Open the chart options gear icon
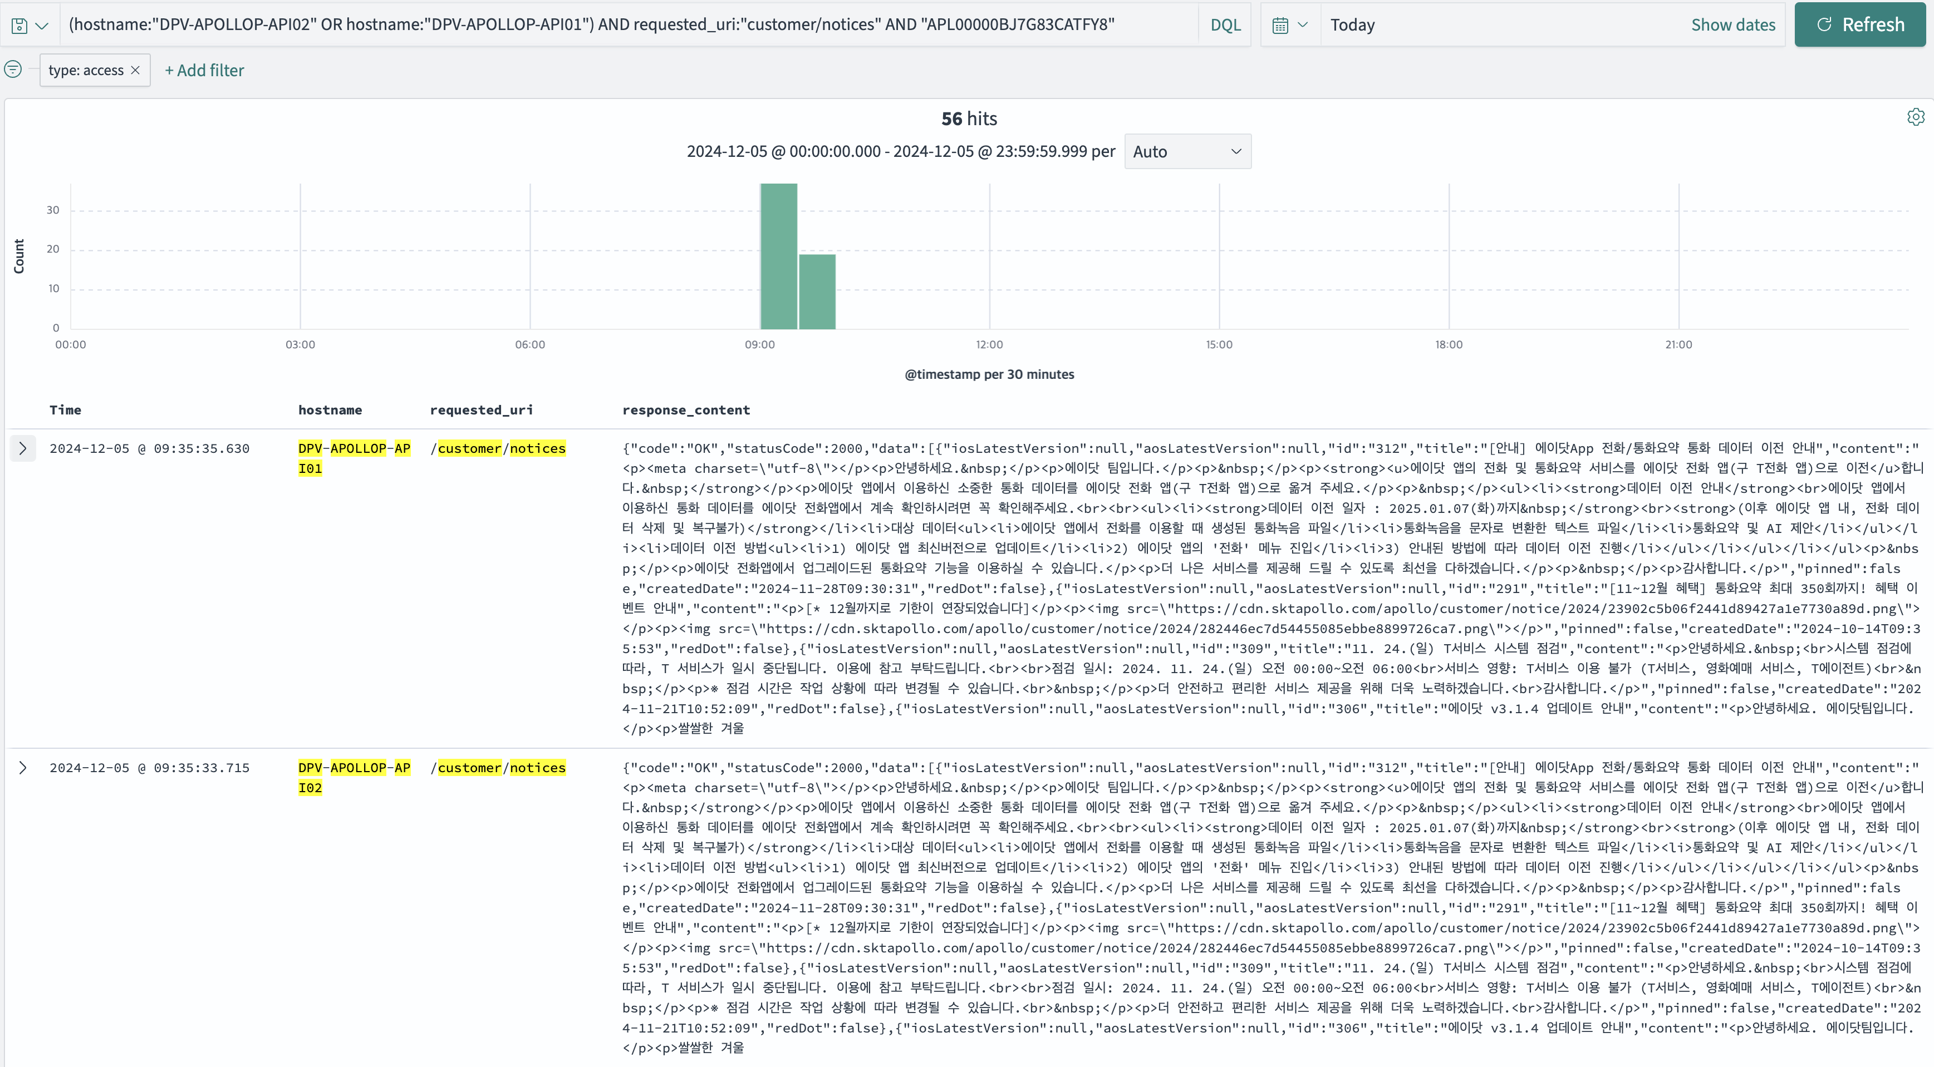1934x1067 pixels. (x=1915, y=117)
